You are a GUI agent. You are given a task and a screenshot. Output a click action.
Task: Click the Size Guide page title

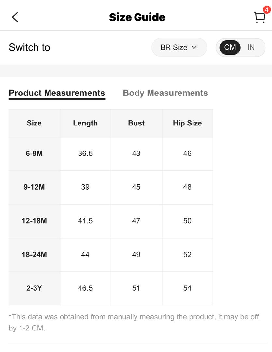coord(137,17)
